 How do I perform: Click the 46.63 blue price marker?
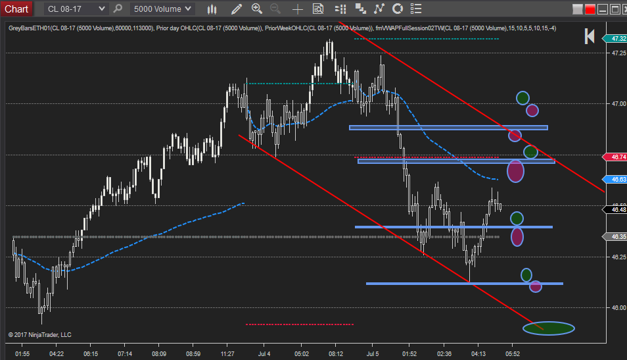(615, 180)
